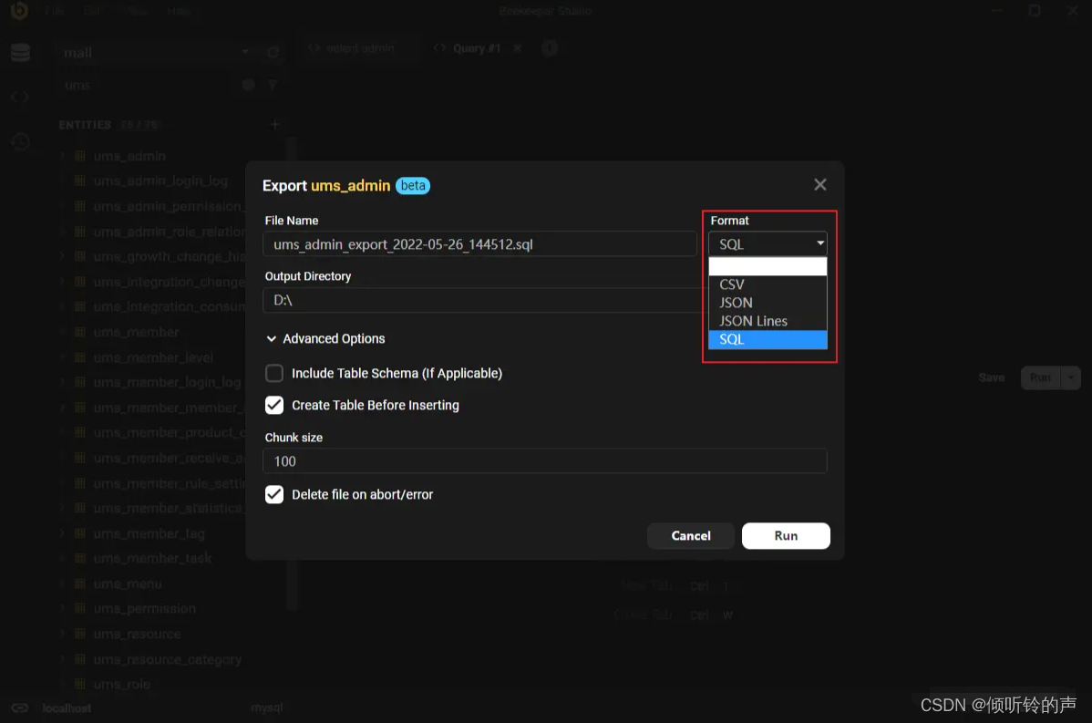Viewport: 1092px width, 723px height.
Task: Collapse the Advanced Options section
Action: [326, 338]
